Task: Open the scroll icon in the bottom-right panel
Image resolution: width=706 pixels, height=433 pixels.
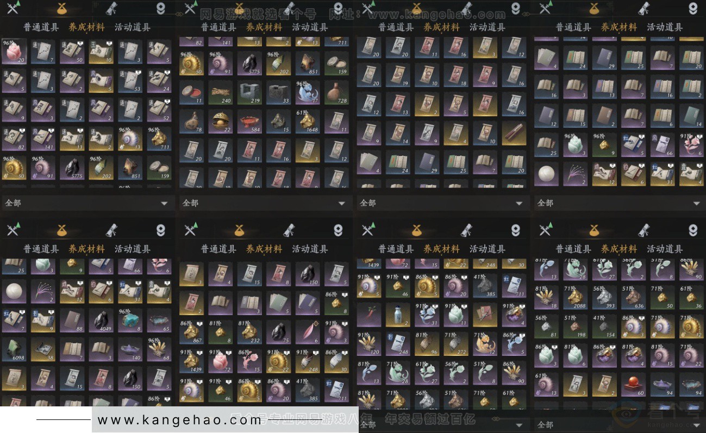Action: (644, 230)
